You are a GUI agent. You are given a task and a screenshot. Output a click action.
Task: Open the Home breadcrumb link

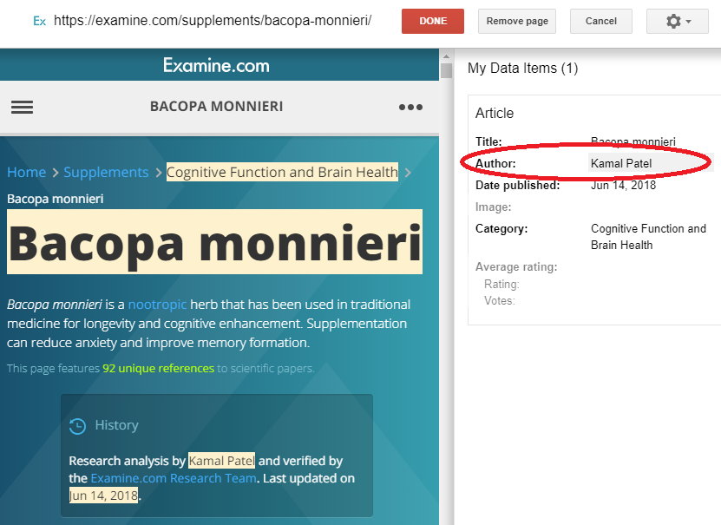26,173
